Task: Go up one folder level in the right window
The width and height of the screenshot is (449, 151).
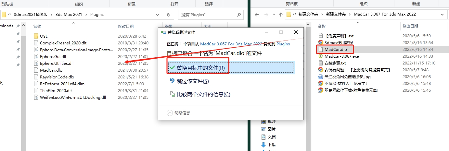Action: click(x=280, y=15)
